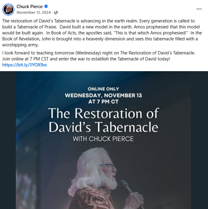The image size is (208, 209).
Task: Click the blue verified badge icon
Action: tap(46, 6)
